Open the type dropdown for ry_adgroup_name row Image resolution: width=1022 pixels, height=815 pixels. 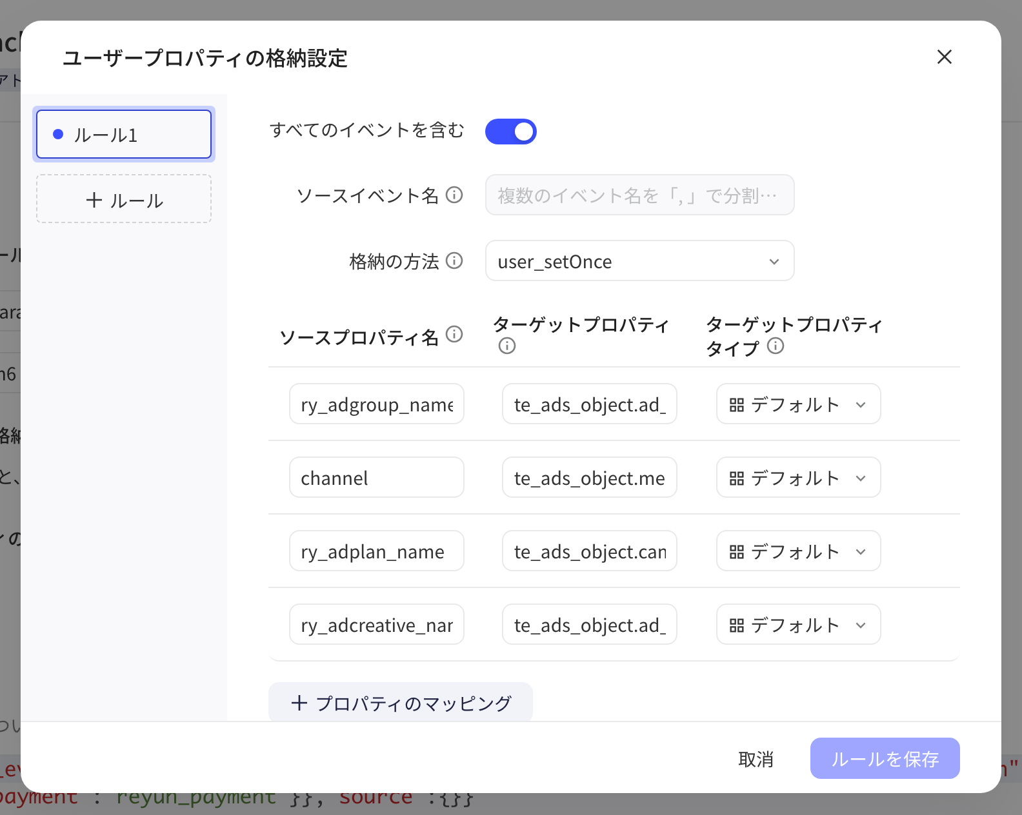(799, 404)
